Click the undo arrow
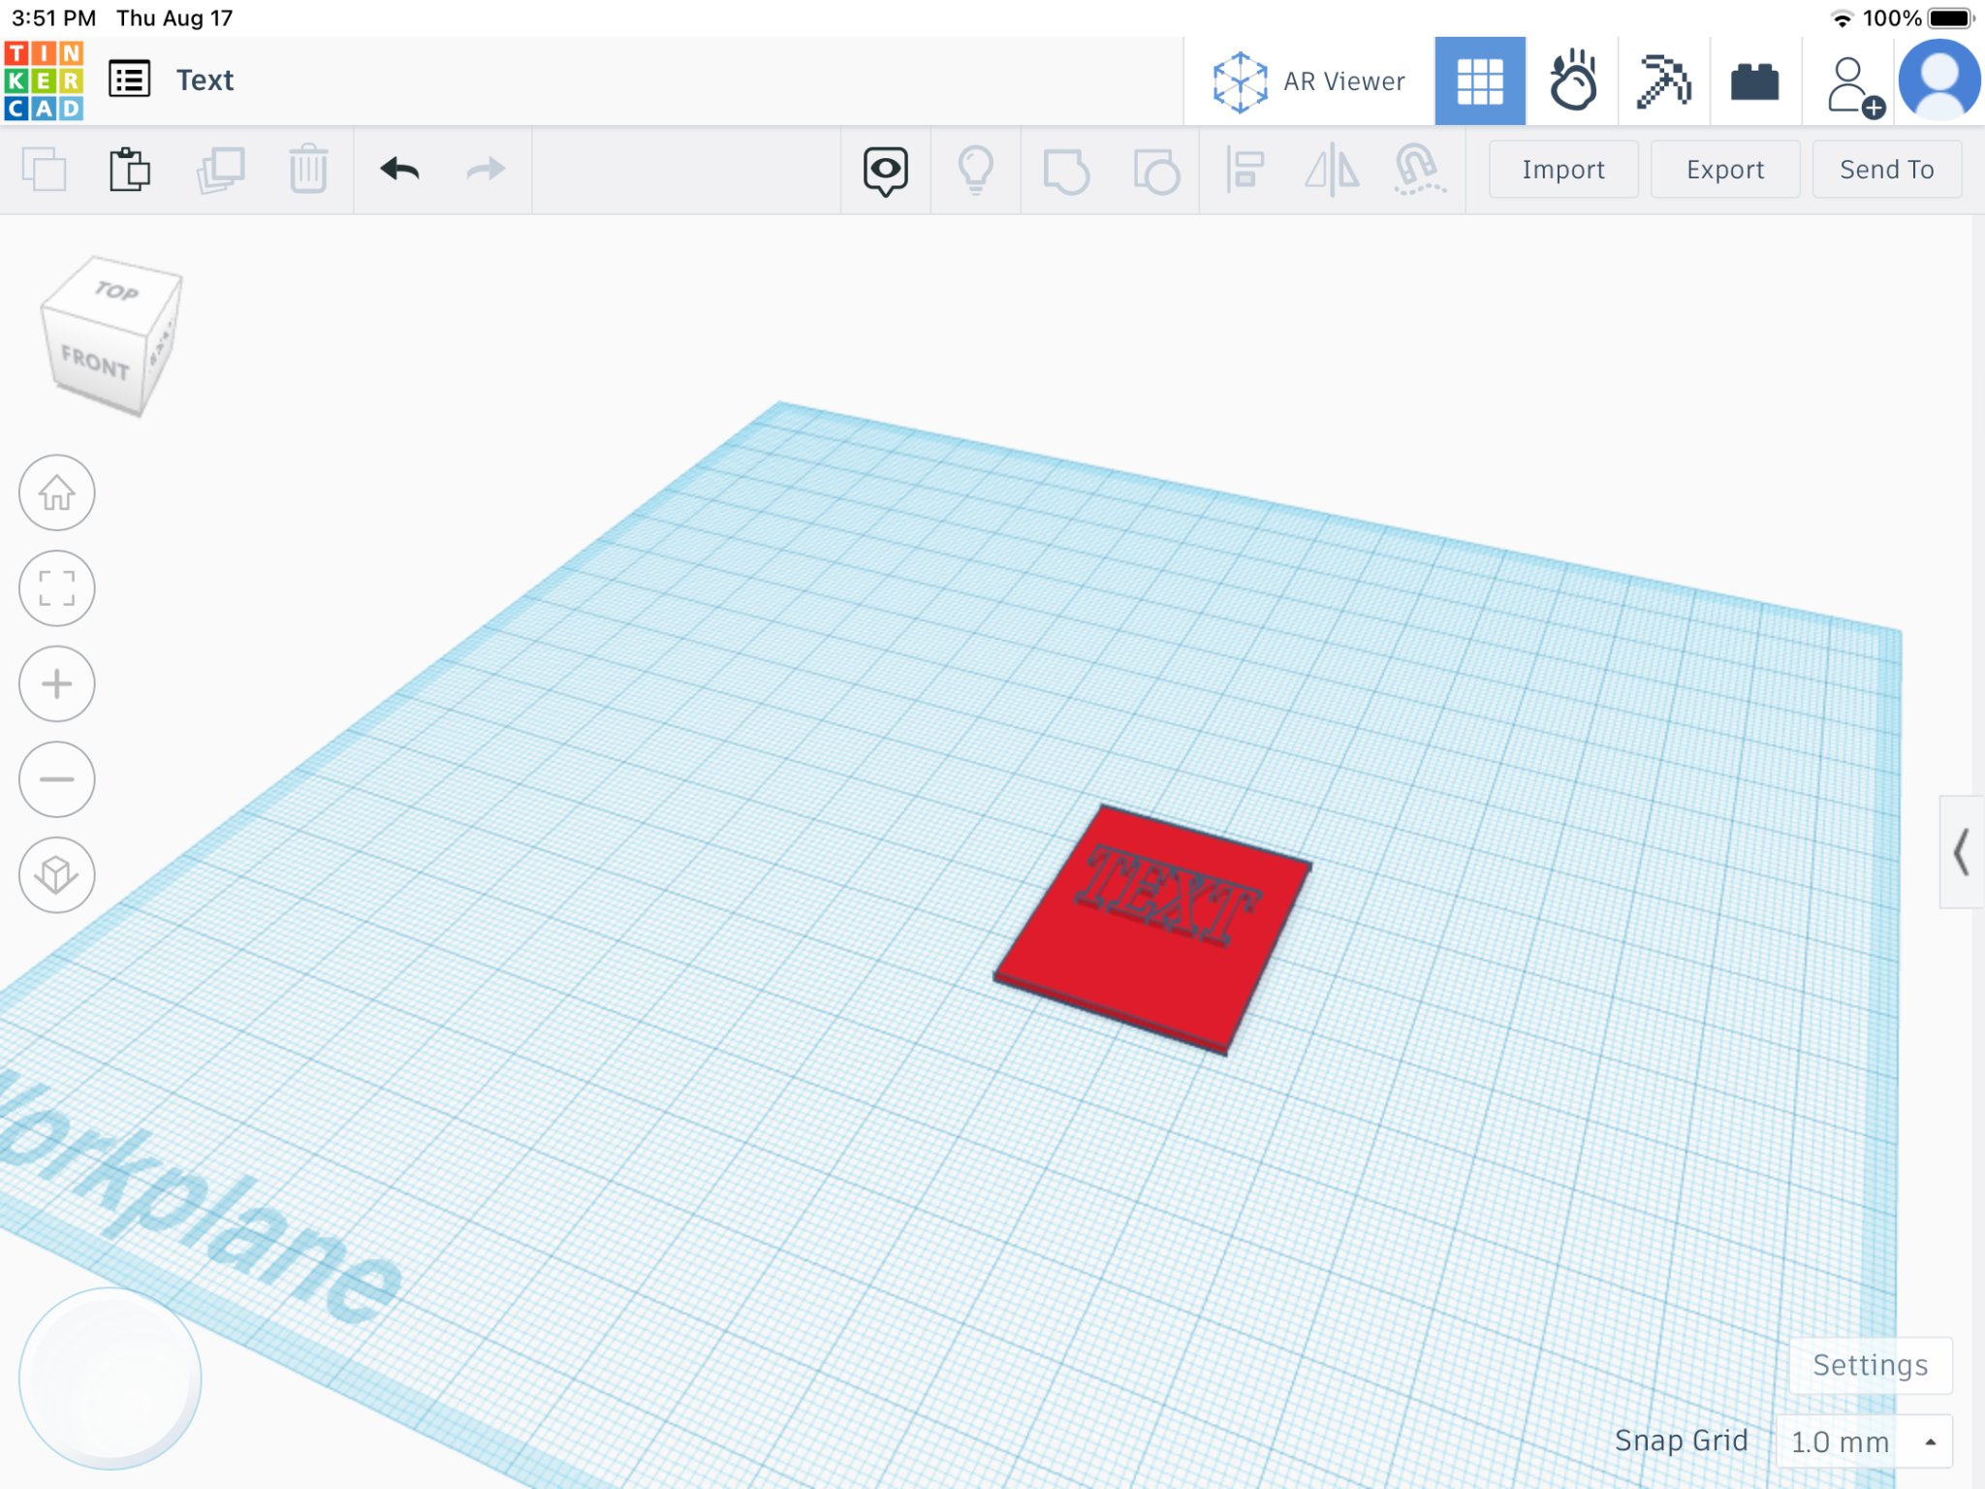 (399, 170)
